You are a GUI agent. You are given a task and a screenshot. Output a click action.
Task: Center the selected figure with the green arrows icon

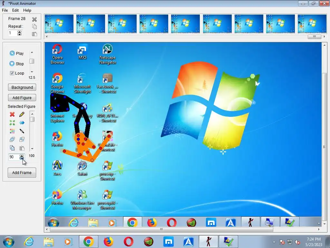[12, 123]
